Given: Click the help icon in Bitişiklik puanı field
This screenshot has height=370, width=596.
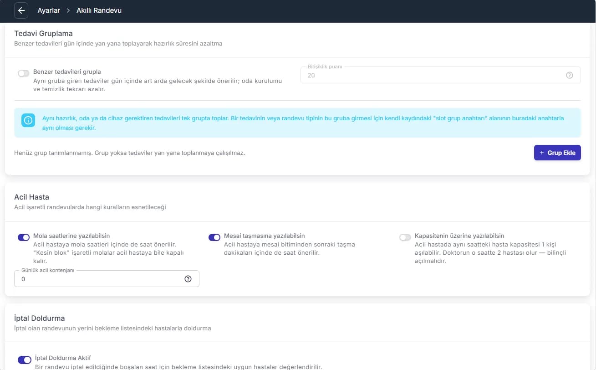Looking at the screenshot, I should point(569,75).
